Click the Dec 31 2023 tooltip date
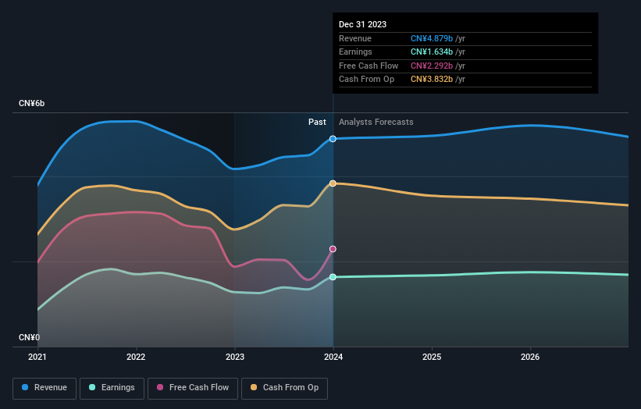The height and width of the screenshot is (409, 641). pos(362,24)
